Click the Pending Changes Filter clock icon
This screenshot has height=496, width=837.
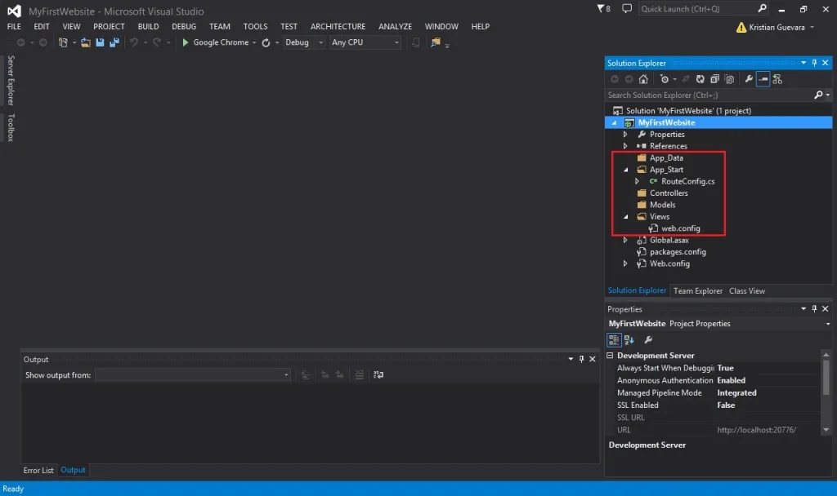pyautogui.click(x=664, y=79)
